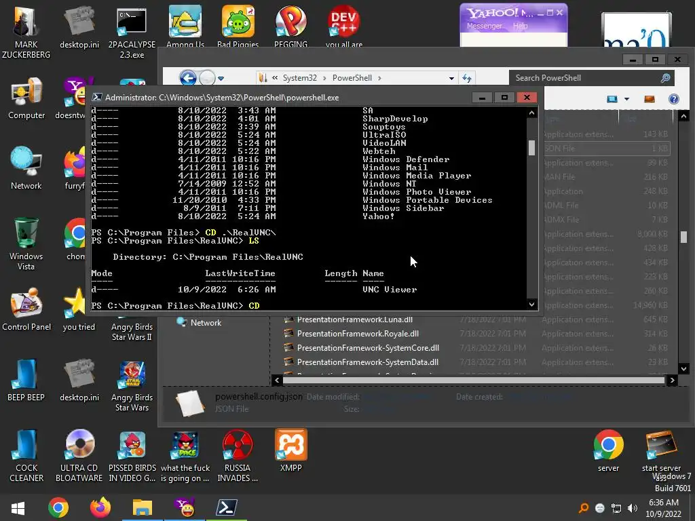The height and width of the screenshot is (521, 695).
Task: Open the change view dropdown arrow in Explorer
Action: click(626, 99)
